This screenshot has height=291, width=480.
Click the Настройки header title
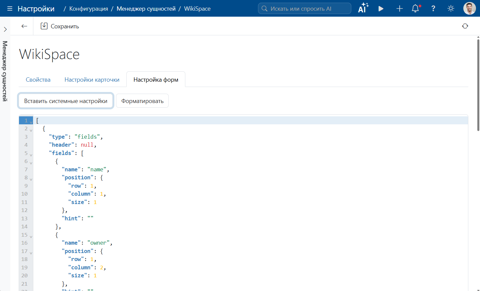pyautogui.click(x=36, y=9)
